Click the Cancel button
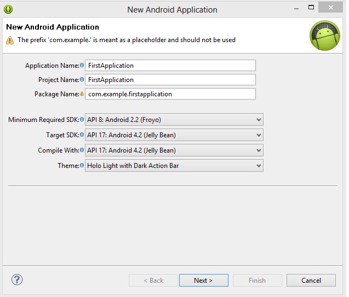 point(311,281)
